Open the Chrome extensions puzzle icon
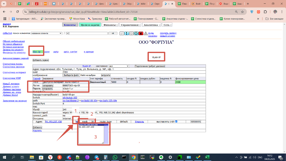 [265, 12]
